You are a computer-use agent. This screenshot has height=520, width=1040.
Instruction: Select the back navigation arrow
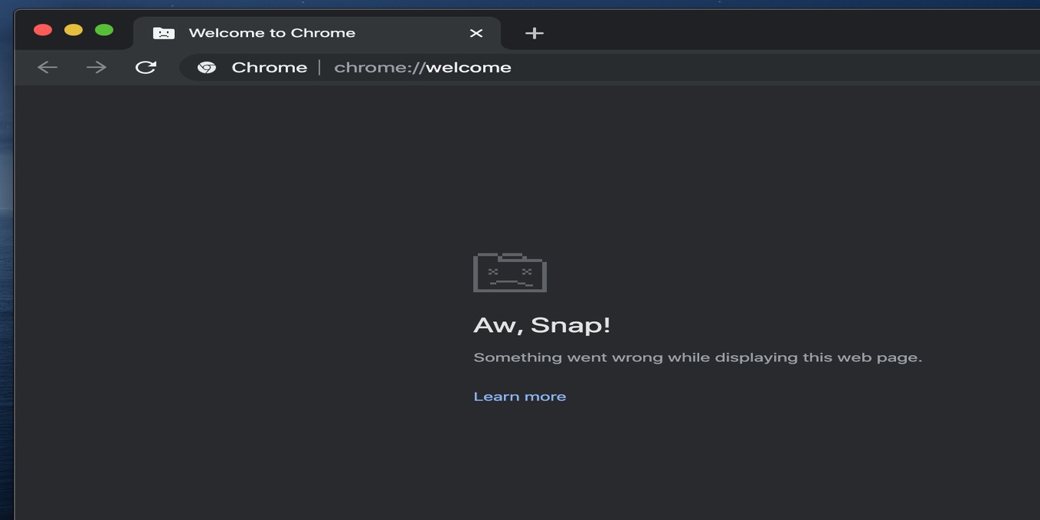coord(47,67)
